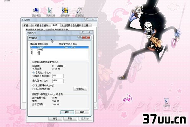Open the My Computer desktop icon
The height and width of the screenshot is (127, 190).
36,12
